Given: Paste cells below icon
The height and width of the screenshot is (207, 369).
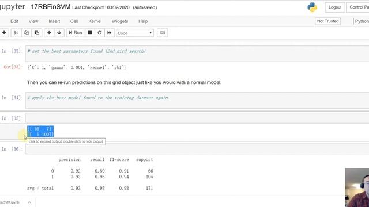Looking at the screenshot, I should tap(37, 33).
